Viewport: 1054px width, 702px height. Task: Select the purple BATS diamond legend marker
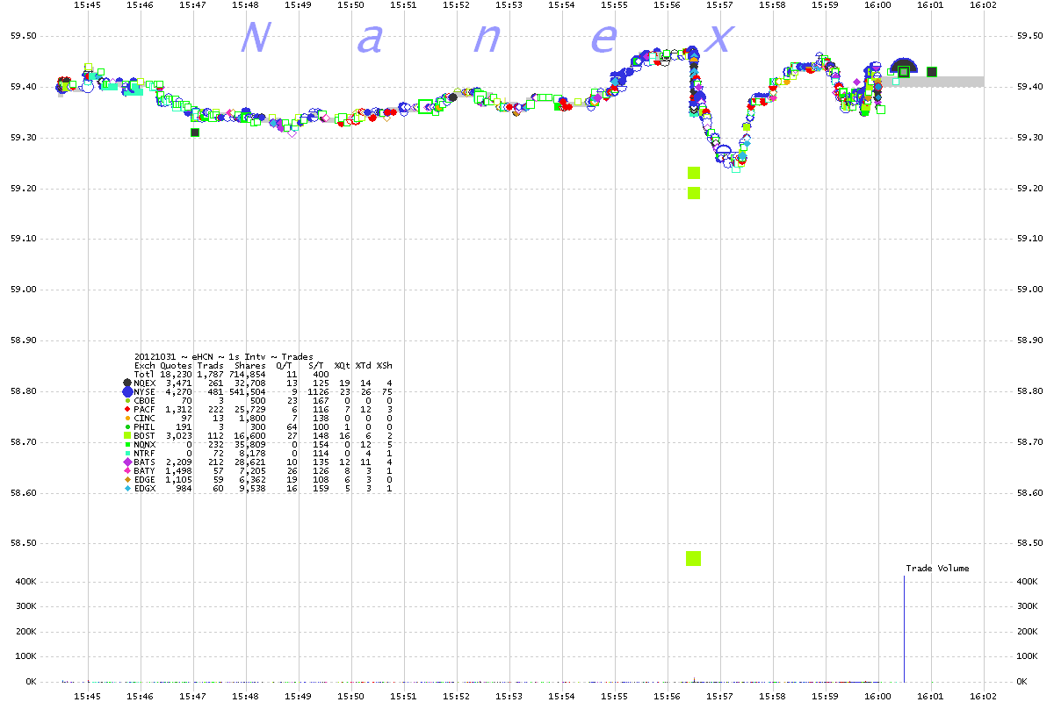[127, 462]
